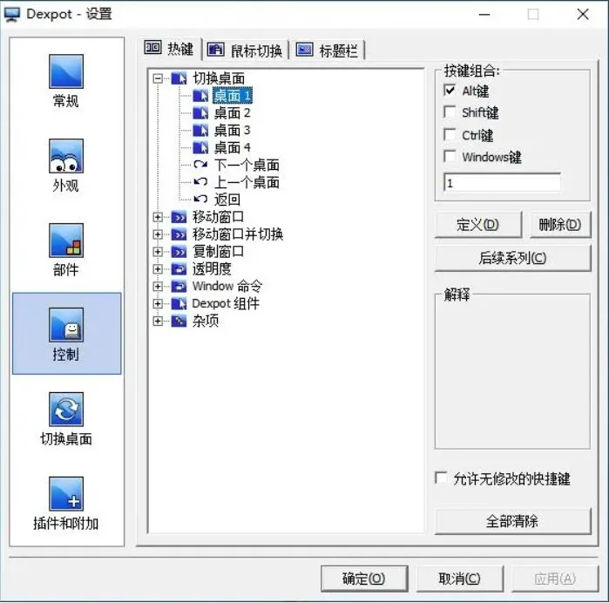Close the Dexpot settings window

point(583,14)
